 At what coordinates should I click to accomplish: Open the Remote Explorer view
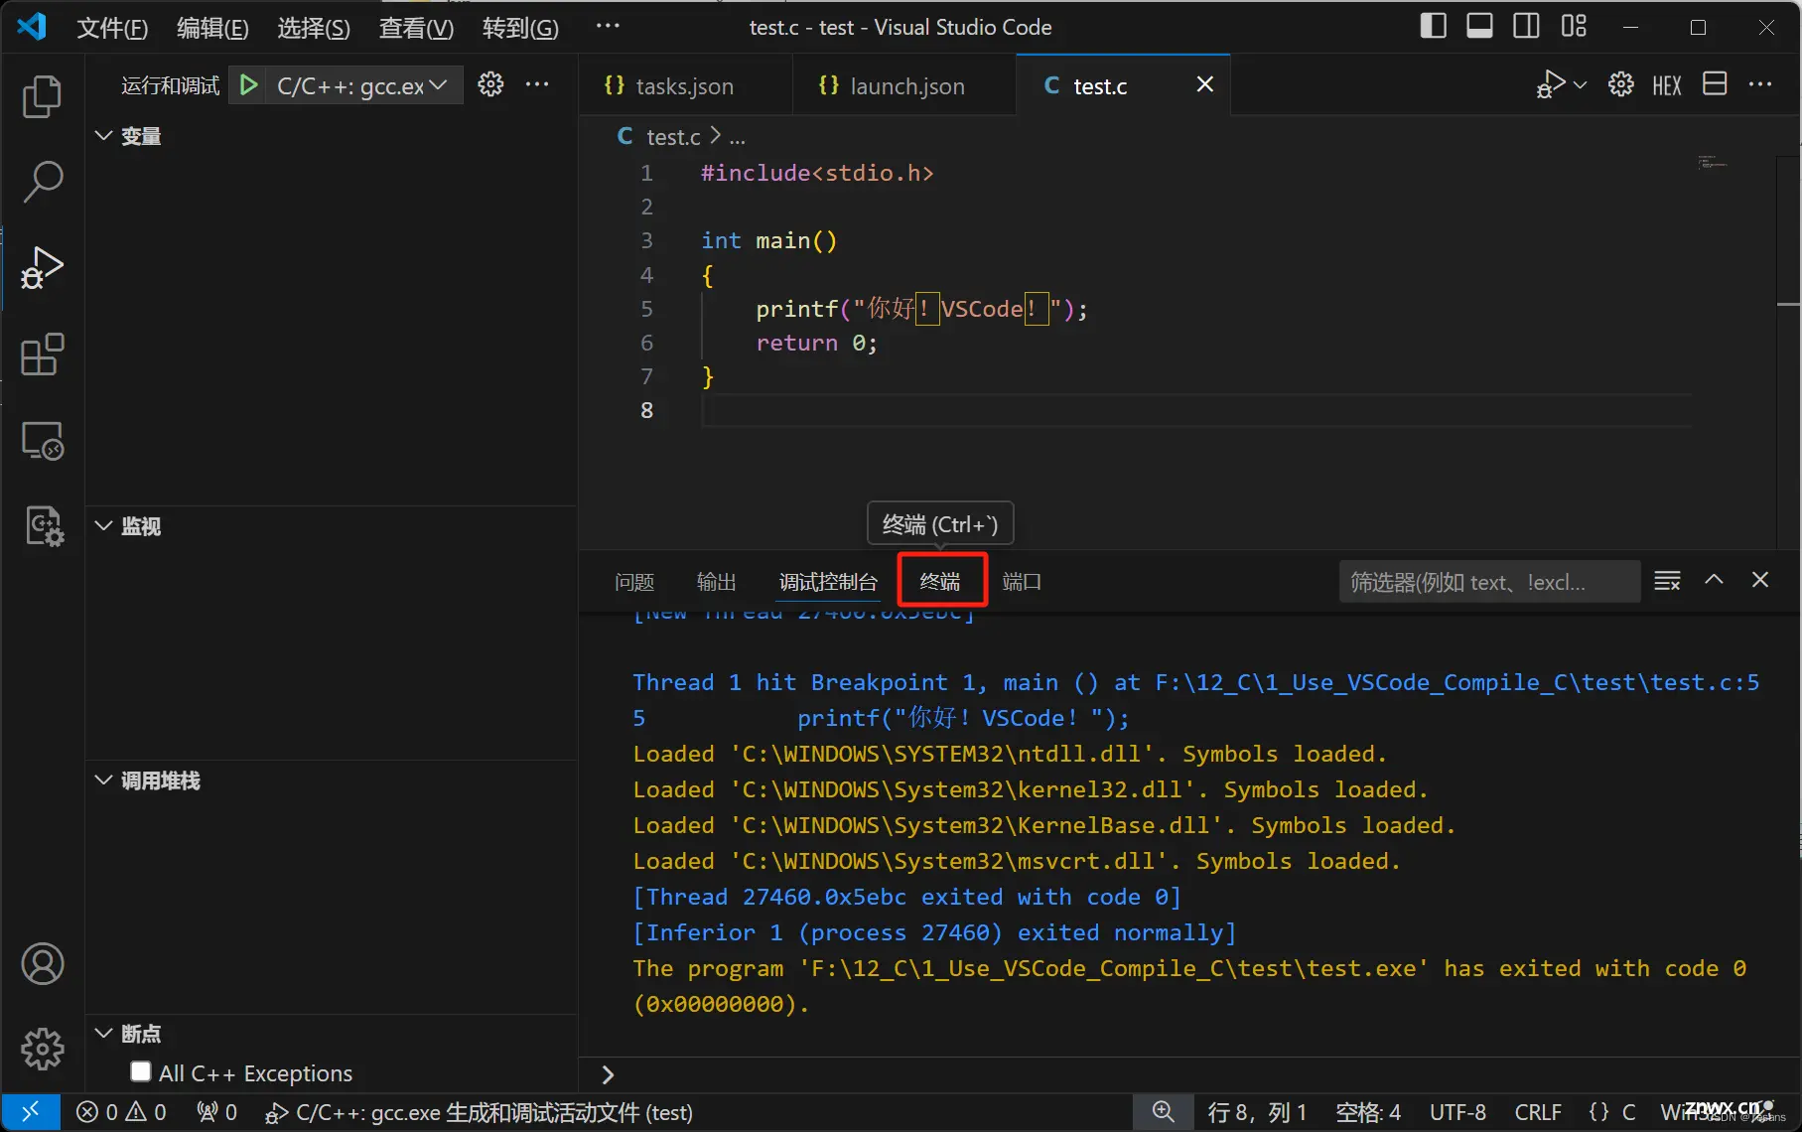[42, 440]
